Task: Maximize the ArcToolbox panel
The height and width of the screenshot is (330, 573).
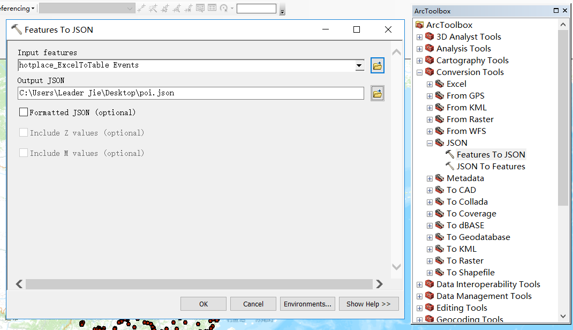Action: tap(556, 11)
